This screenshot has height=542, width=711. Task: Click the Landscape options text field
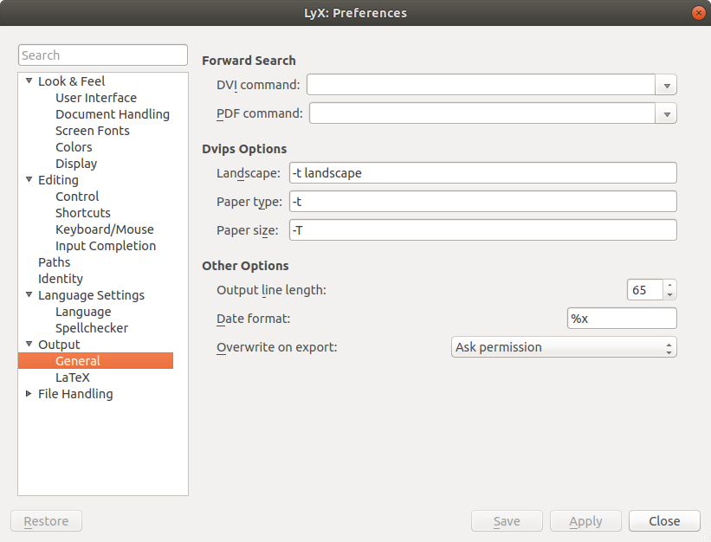[482, 173]
